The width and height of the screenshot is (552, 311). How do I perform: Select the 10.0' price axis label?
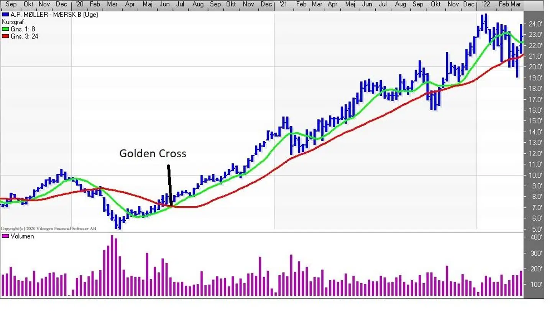click(536, 176)
